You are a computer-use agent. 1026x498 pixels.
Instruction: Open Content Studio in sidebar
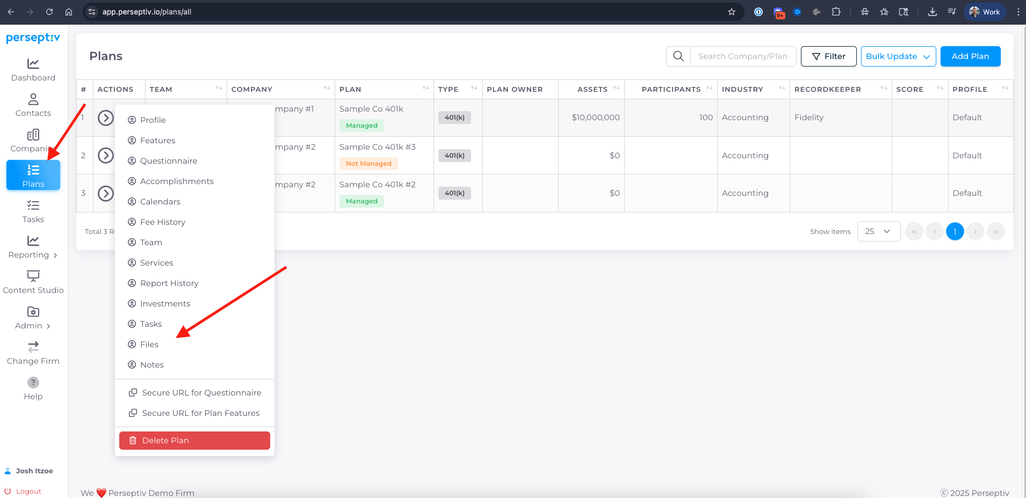33,283
